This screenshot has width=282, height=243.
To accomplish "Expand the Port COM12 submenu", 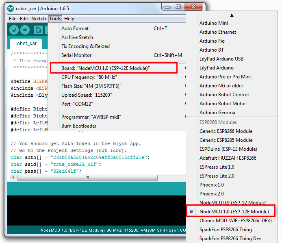I will click(117, 104).
